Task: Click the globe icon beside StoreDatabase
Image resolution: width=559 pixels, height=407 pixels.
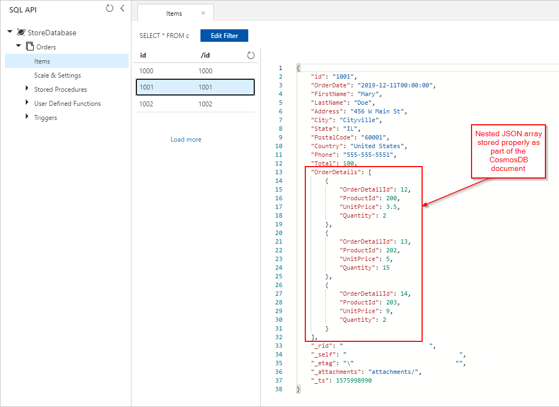Action: click(20, 33)
